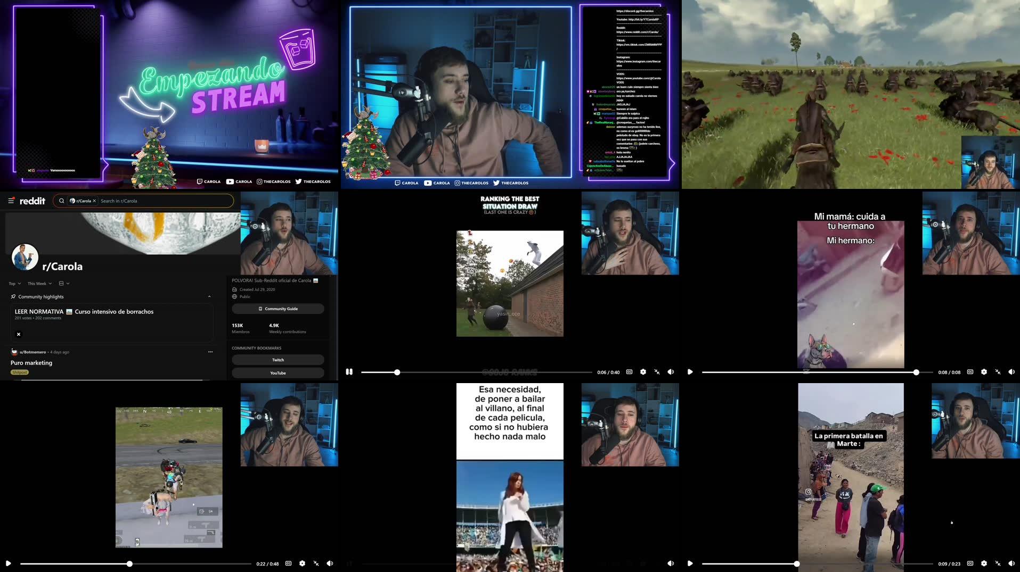Click the 'Community Guide' button
Screen dimensions: 1020x572
pos(277,309)
